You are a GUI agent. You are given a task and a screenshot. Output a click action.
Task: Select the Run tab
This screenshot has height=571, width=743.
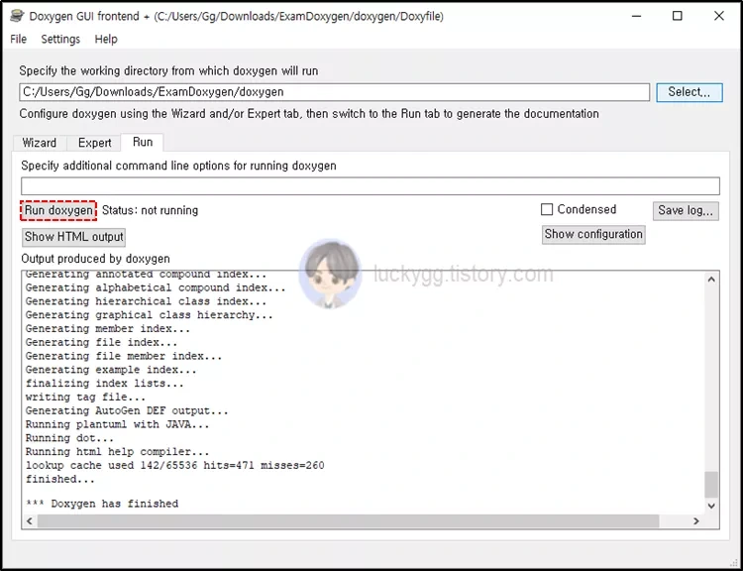tap(143, 143)
